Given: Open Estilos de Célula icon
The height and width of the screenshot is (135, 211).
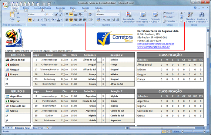Looking at the screenshot, I should [x=155, y=15].
